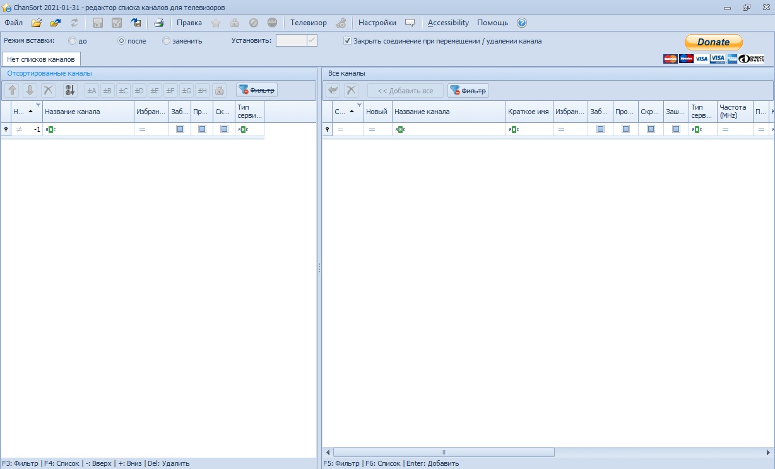
Task: Open the Accessibility menu
Action: pos(448,23)
